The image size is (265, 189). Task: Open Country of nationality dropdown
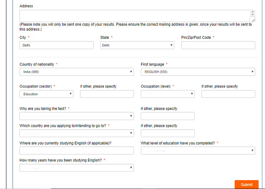pos(76,72)
